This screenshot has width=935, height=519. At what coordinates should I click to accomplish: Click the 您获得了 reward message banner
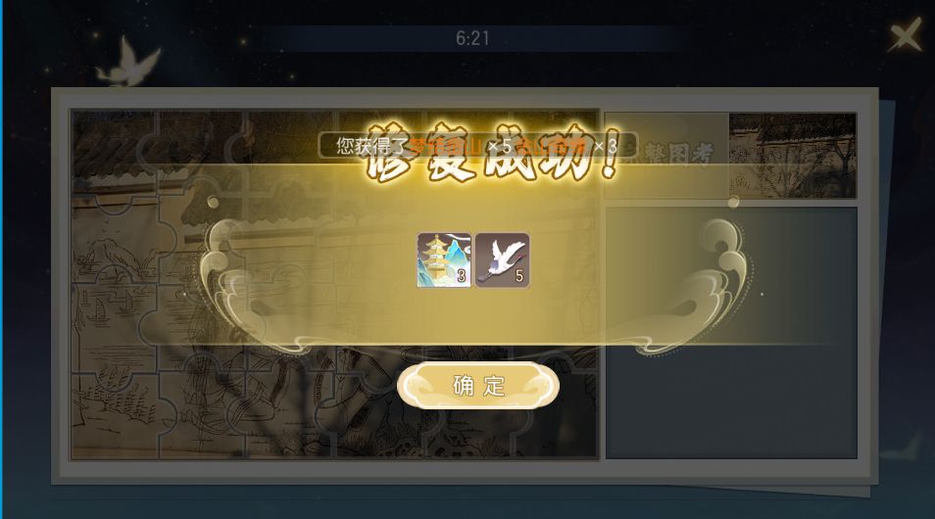point(478,145)
